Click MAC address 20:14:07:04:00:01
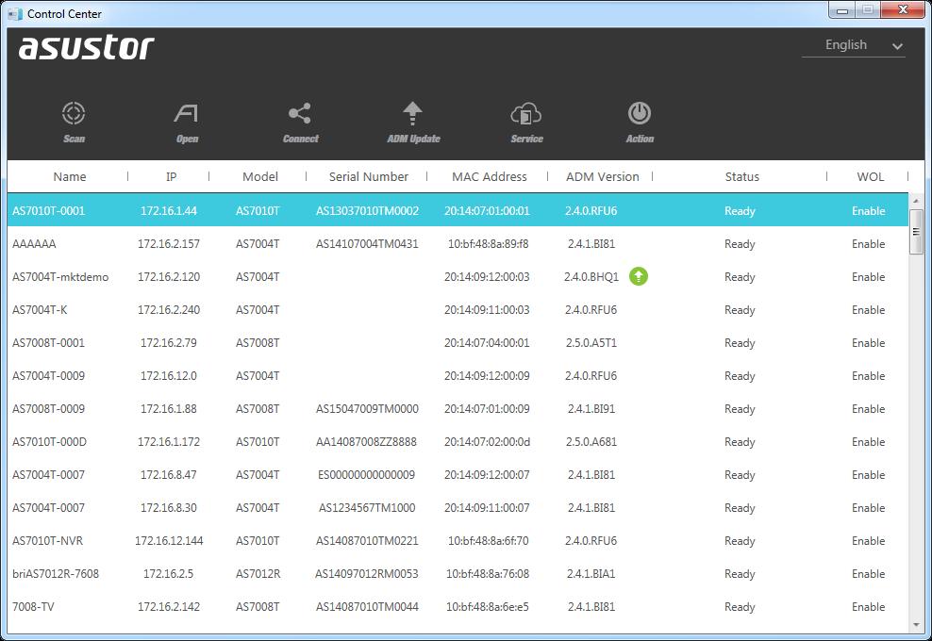This screenshot has width=932, height=641. coord(487,343)
